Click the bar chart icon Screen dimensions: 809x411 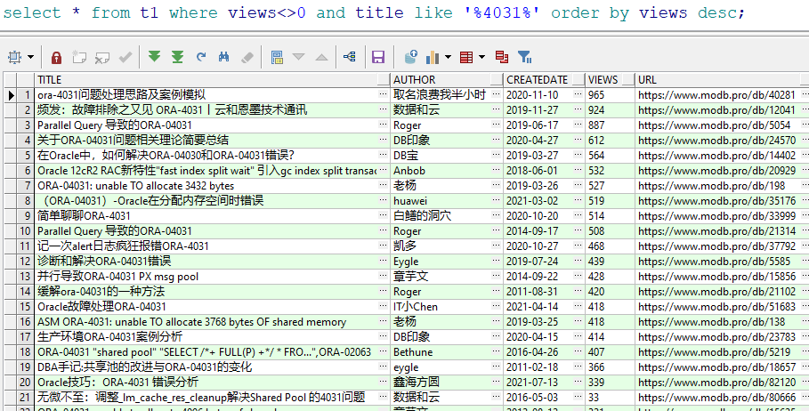(x=433, y=57)
